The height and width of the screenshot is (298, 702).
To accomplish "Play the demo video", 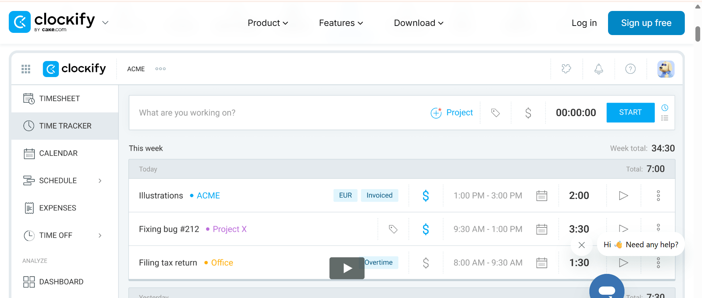I will (x=347, y=268).
